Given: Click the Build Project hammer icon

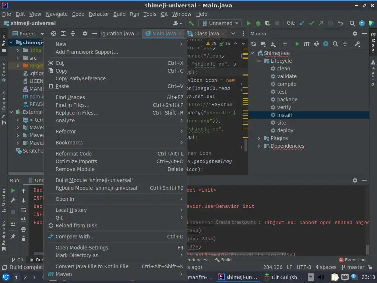Looking at the screenshot, I should [191, 23].
